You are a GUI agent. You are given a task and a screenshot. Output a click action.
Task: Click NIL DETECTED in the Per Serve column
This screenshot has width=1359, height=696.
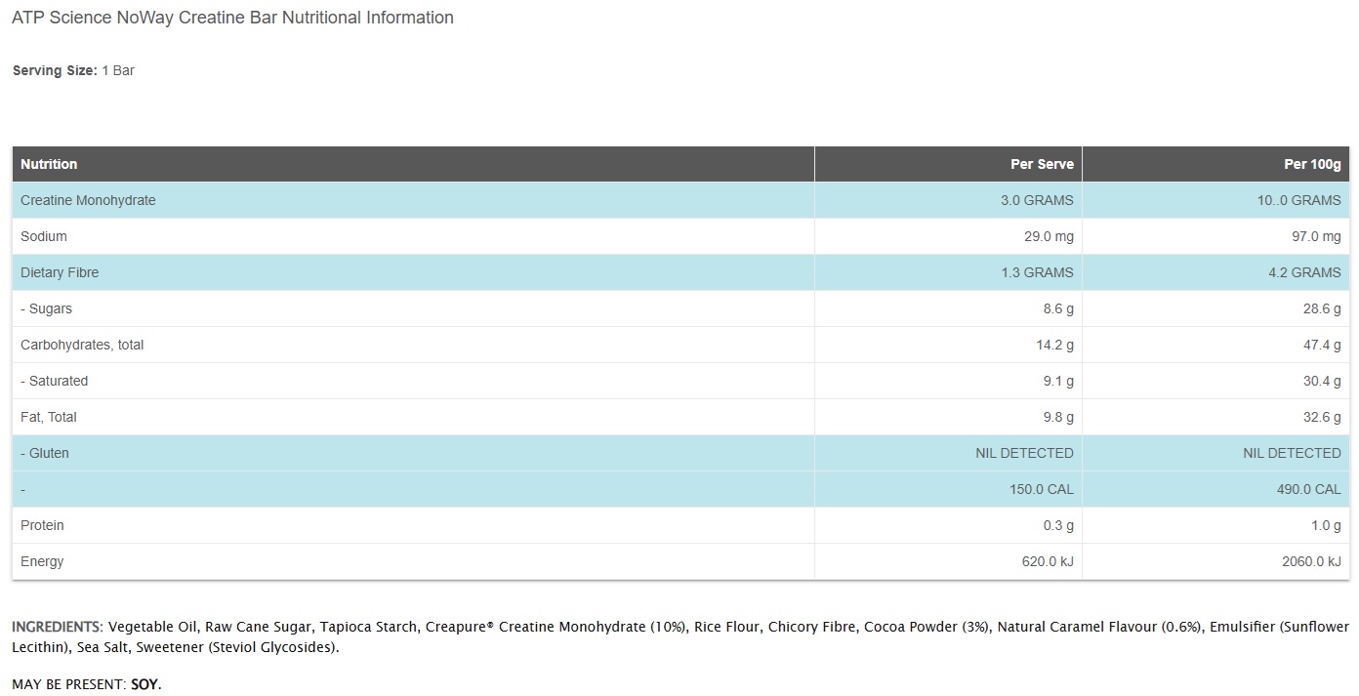click(x=1024, y=453)
